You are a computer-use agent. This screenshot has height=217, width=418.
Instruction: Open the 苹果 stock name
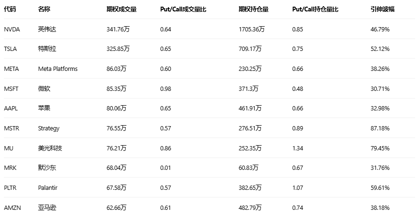[x=44, y=108]
